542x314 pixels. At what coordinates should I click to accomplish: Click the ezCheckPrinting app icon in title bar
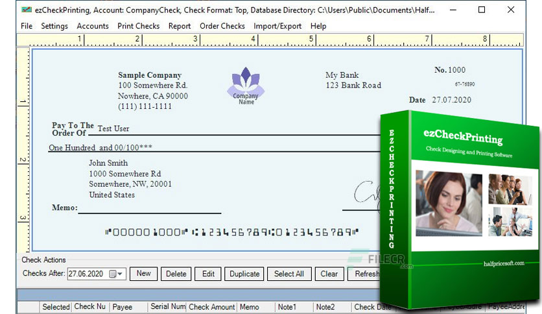27,10
